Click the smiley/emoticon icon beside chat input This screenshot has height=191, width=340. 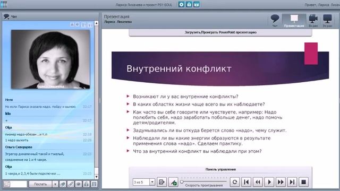[6, 184]
